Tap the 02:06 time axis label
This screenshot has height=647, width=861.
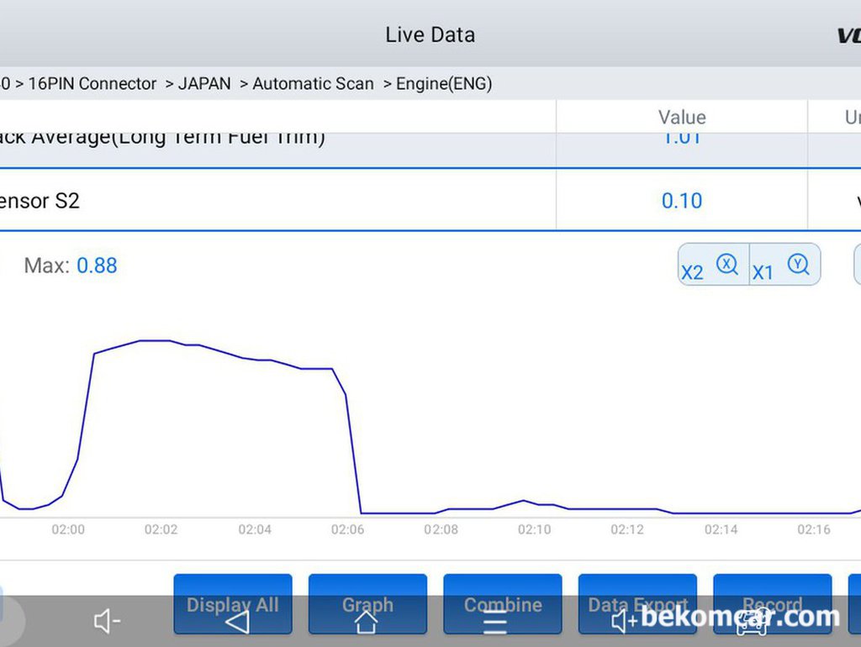(347, 529)
